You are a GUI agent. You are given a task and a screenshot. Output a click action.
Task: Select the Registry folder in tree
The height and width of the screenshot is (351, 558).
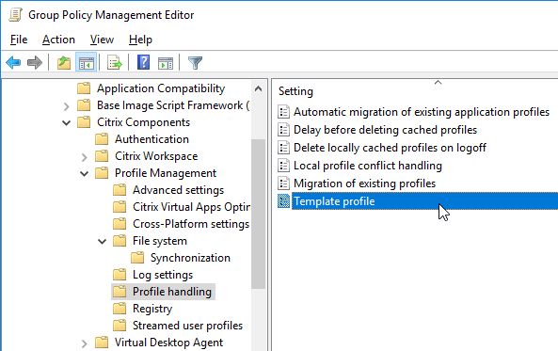click(152, 309)
